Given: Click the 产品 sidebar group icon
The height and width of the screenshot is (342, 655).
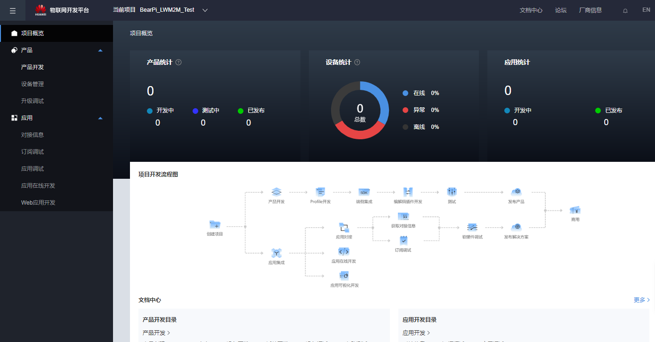Looking at the screenshot, I should point(14,50).
